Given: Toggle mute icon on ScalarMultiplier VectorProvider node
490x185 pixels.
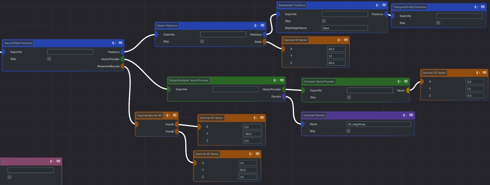Looking at the screenshot, I should tap(276, 80).
